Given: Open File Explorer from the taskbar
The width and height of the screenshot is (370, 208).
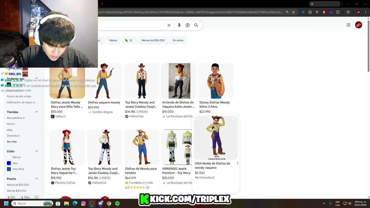Looking at the screenshot, I should click(x=66, y=203).
